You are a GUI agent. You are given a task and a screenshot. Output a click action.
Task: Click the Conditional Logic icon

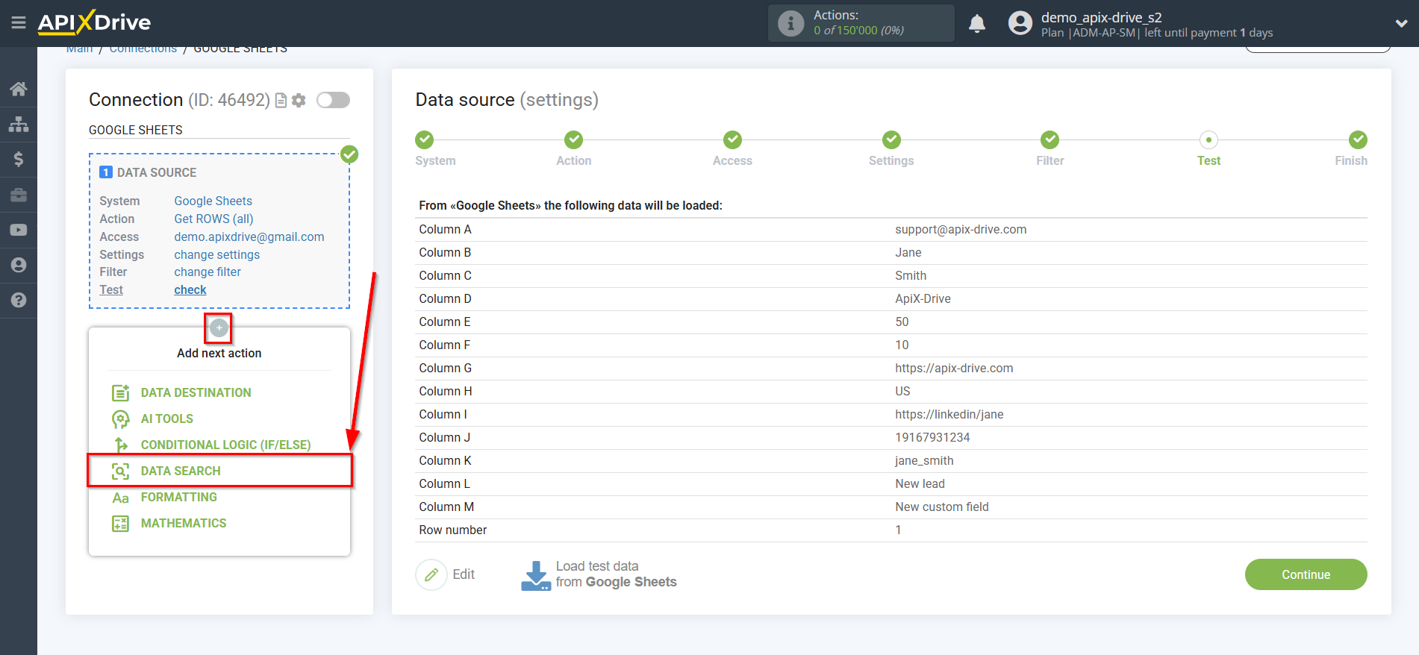tap(120, 445)
